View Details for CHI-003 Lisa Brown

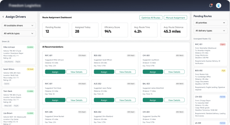[174, 72]
